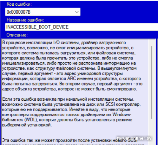Viewport: 158px width, 145px height.
Task: Click the paragraph beginning 'В процессе инсталляции'
Action: pos(72,66)
